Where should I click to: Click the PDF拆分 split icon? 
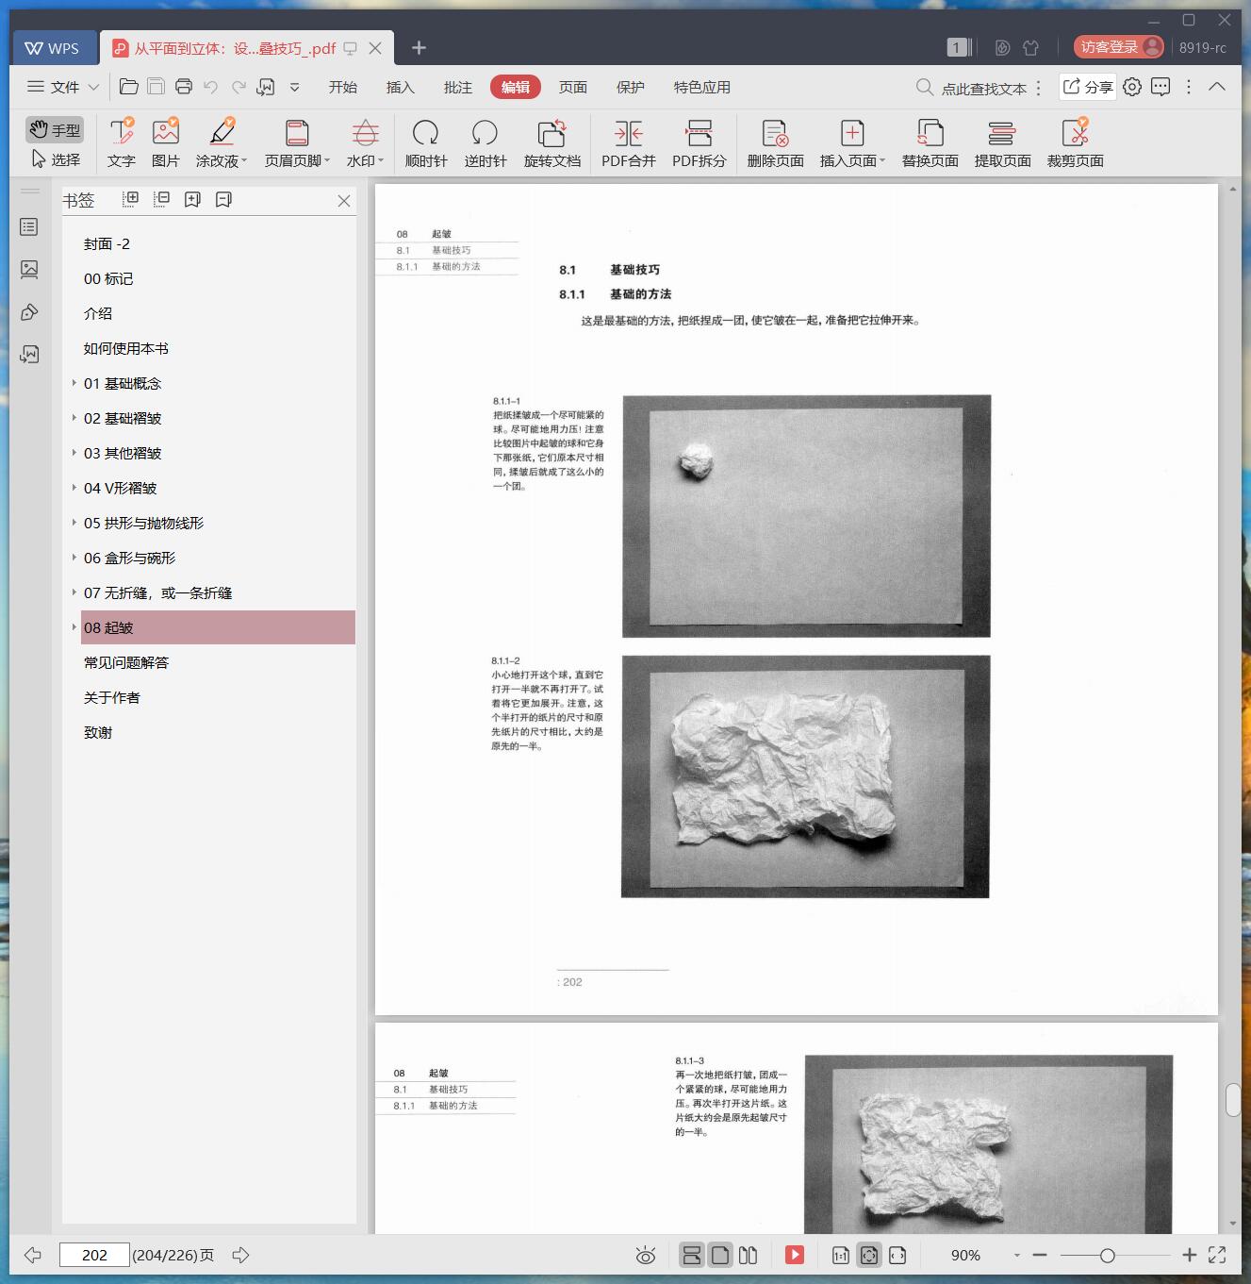(x=700, y=133)
